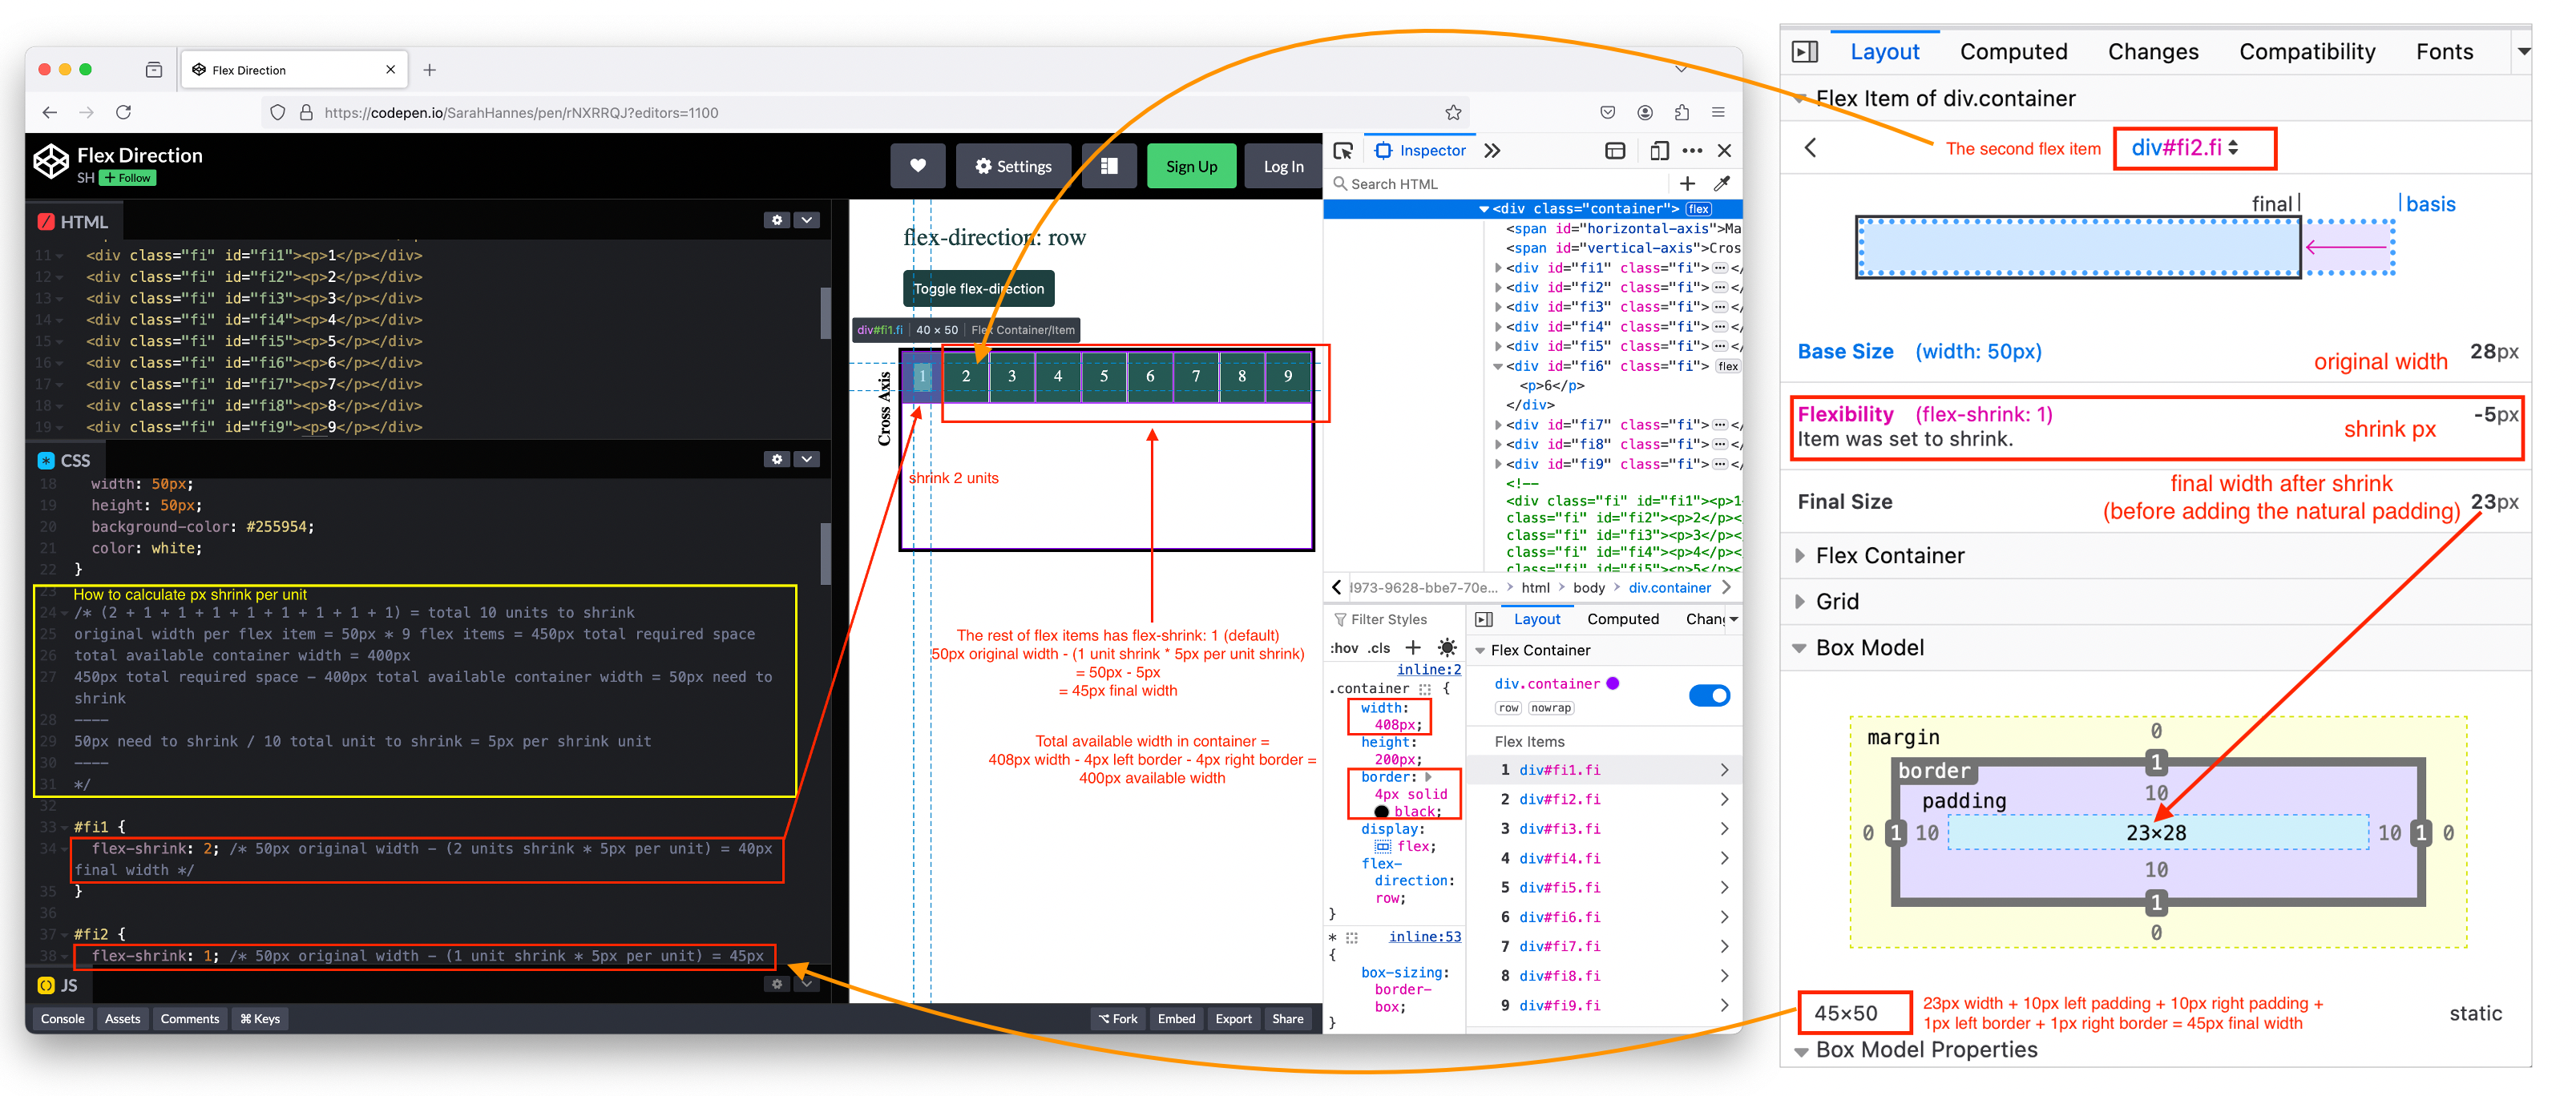Click the Firefox account icon
The width and height of the screenshot is (2576, 1096).
pos(1645,112)
